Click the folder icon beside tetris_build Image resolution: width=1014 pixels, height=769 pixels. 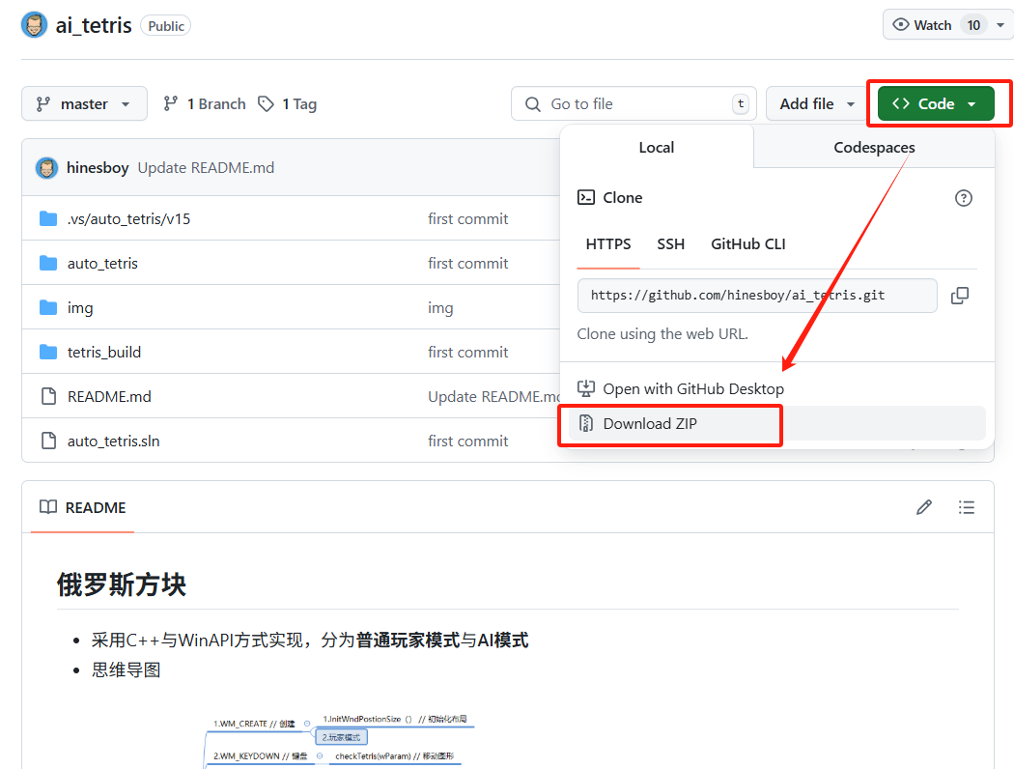pos(48,352)
